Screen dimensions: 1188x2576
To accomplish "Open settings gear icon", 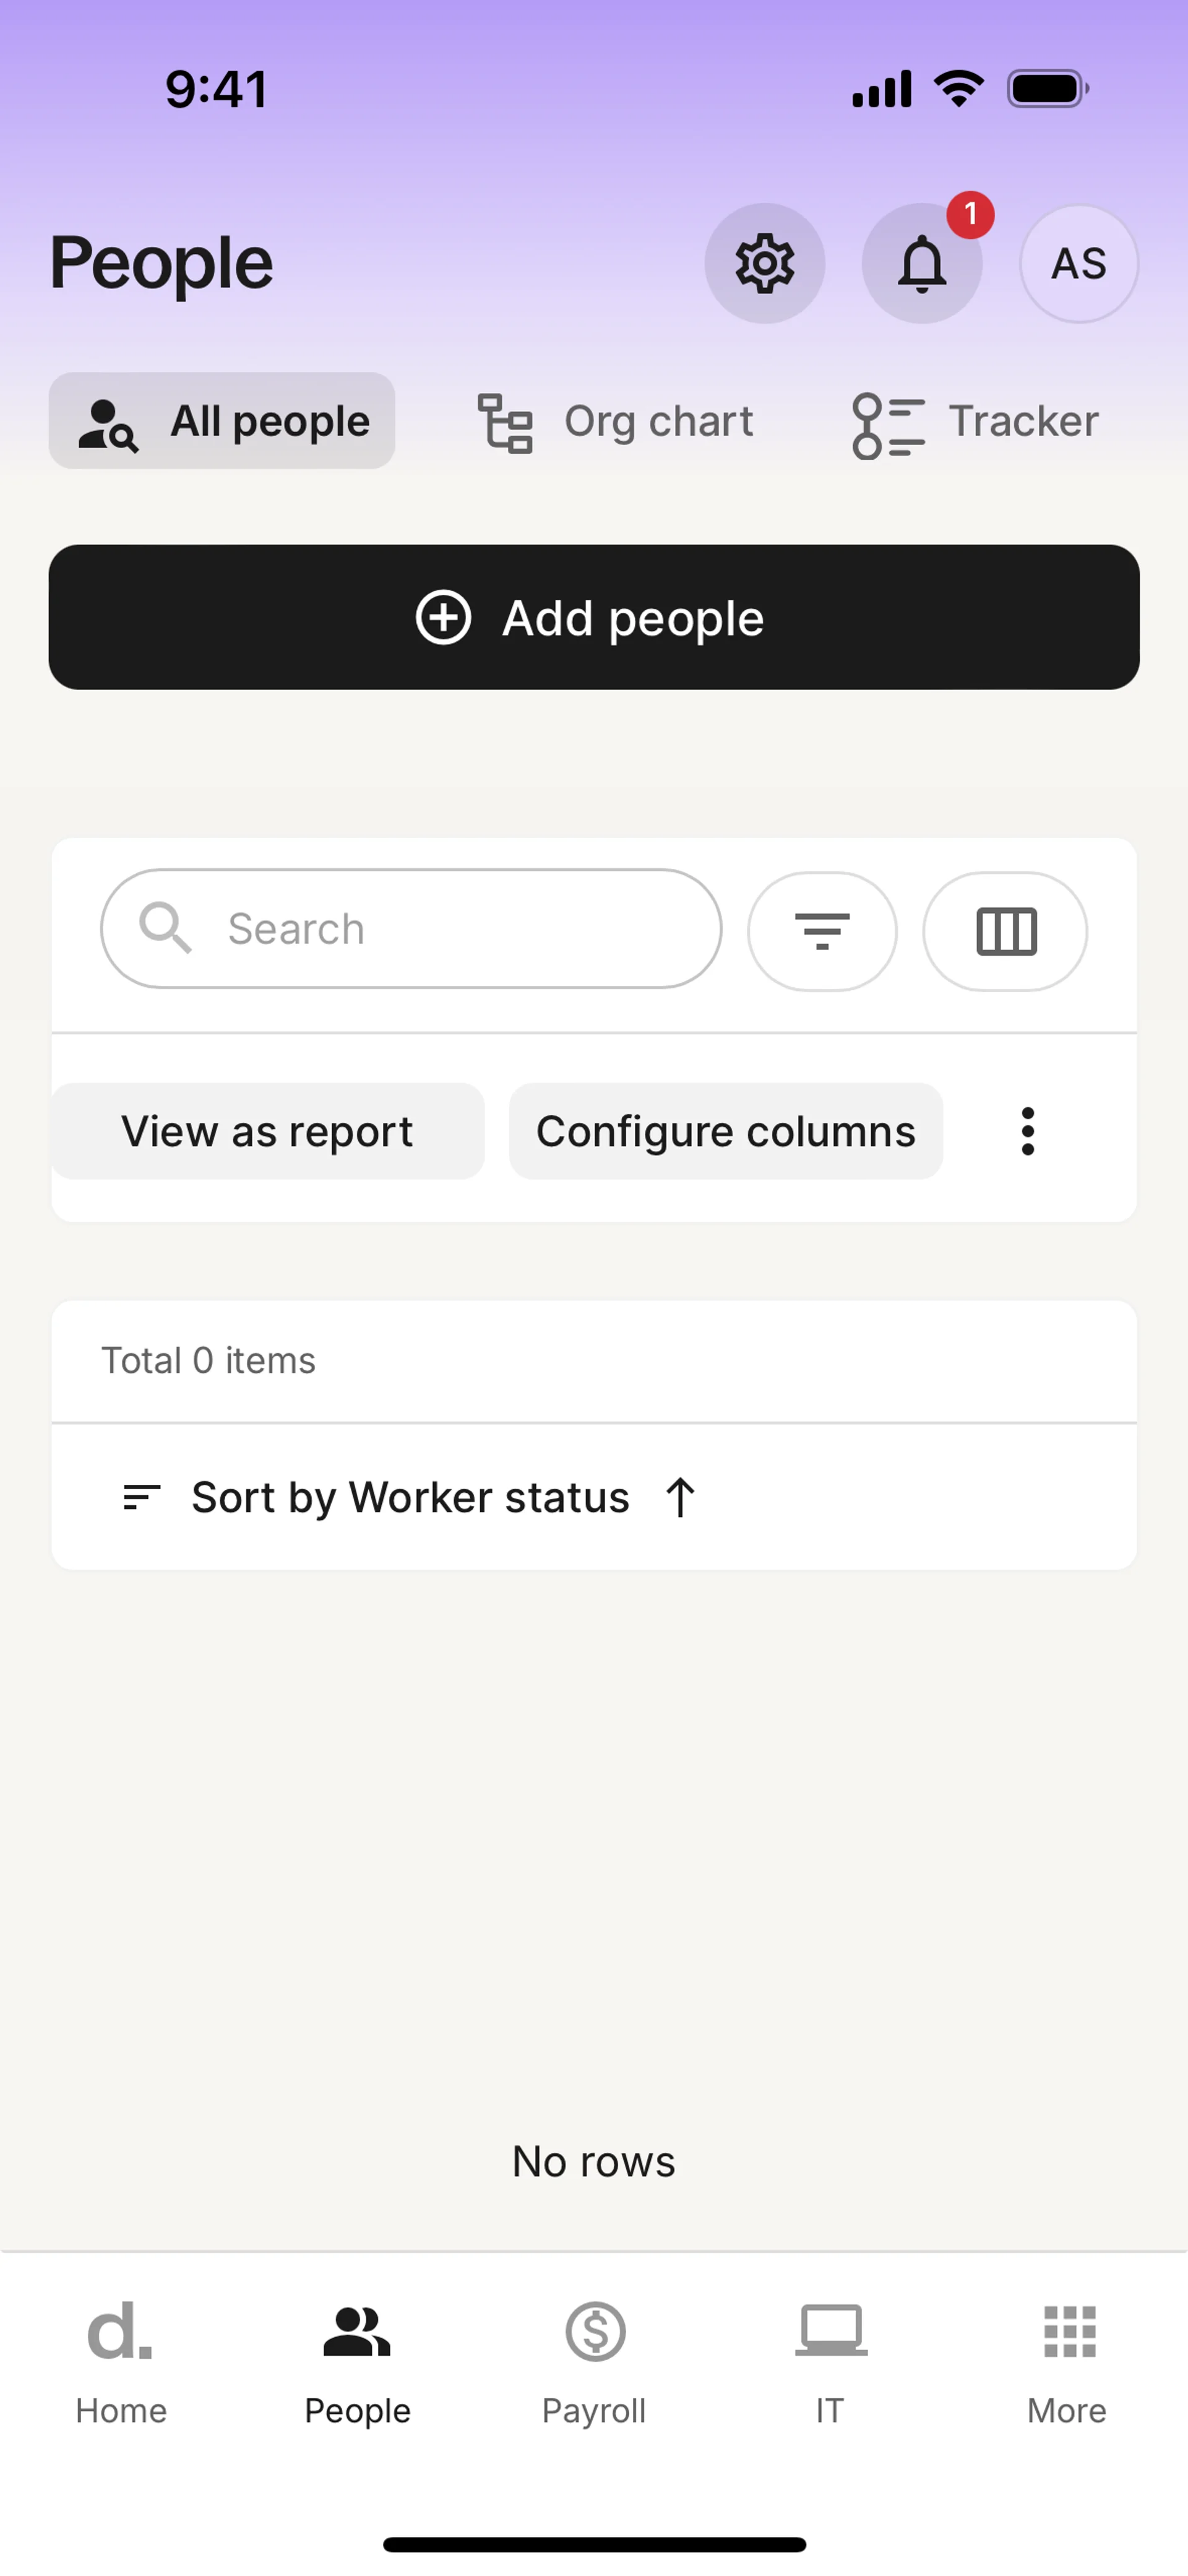I will (x=765, y=264).
